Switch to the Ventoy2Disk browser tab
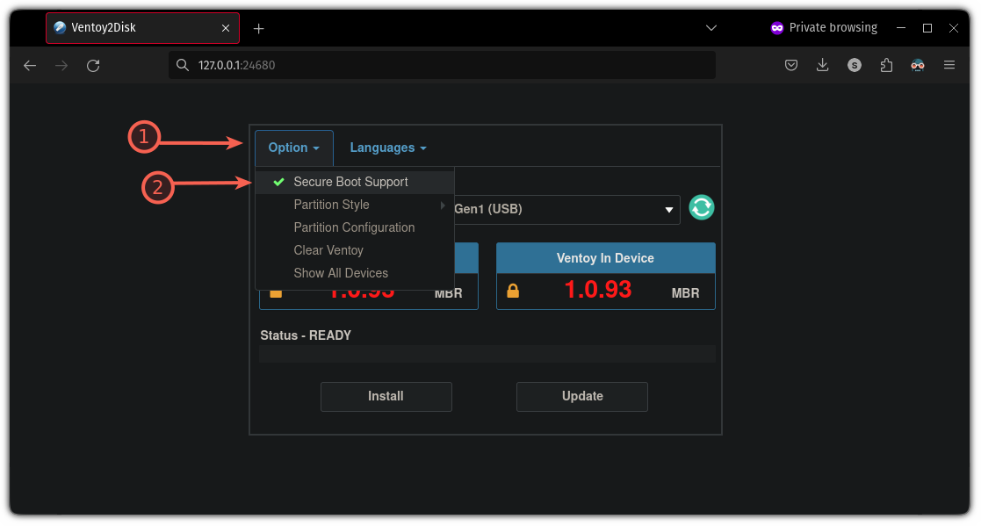 (142, 28)
